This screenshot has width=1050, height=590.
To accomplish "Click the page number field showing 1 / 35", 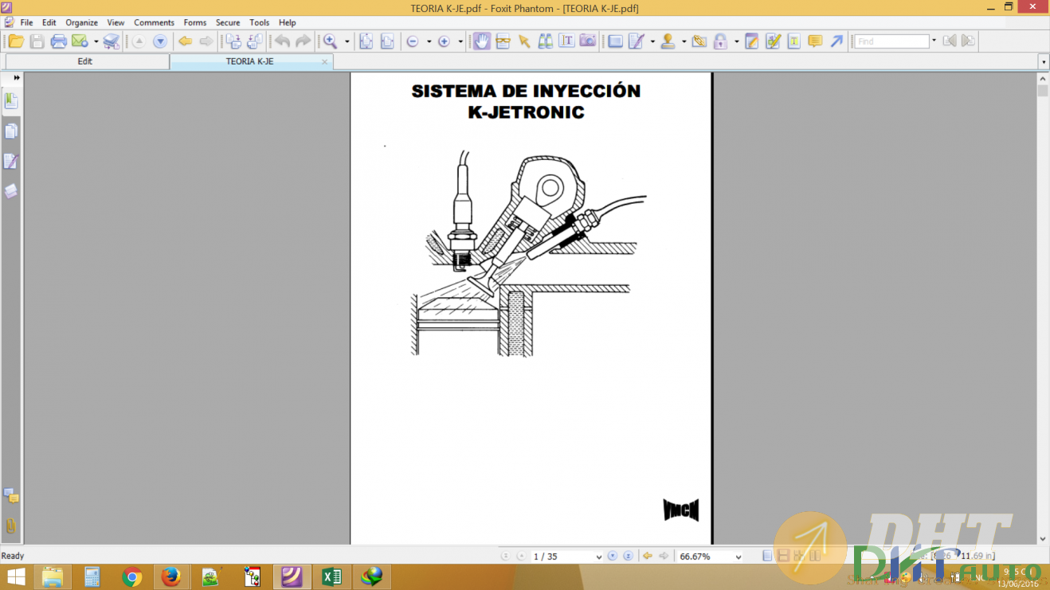I will point(567,557).
